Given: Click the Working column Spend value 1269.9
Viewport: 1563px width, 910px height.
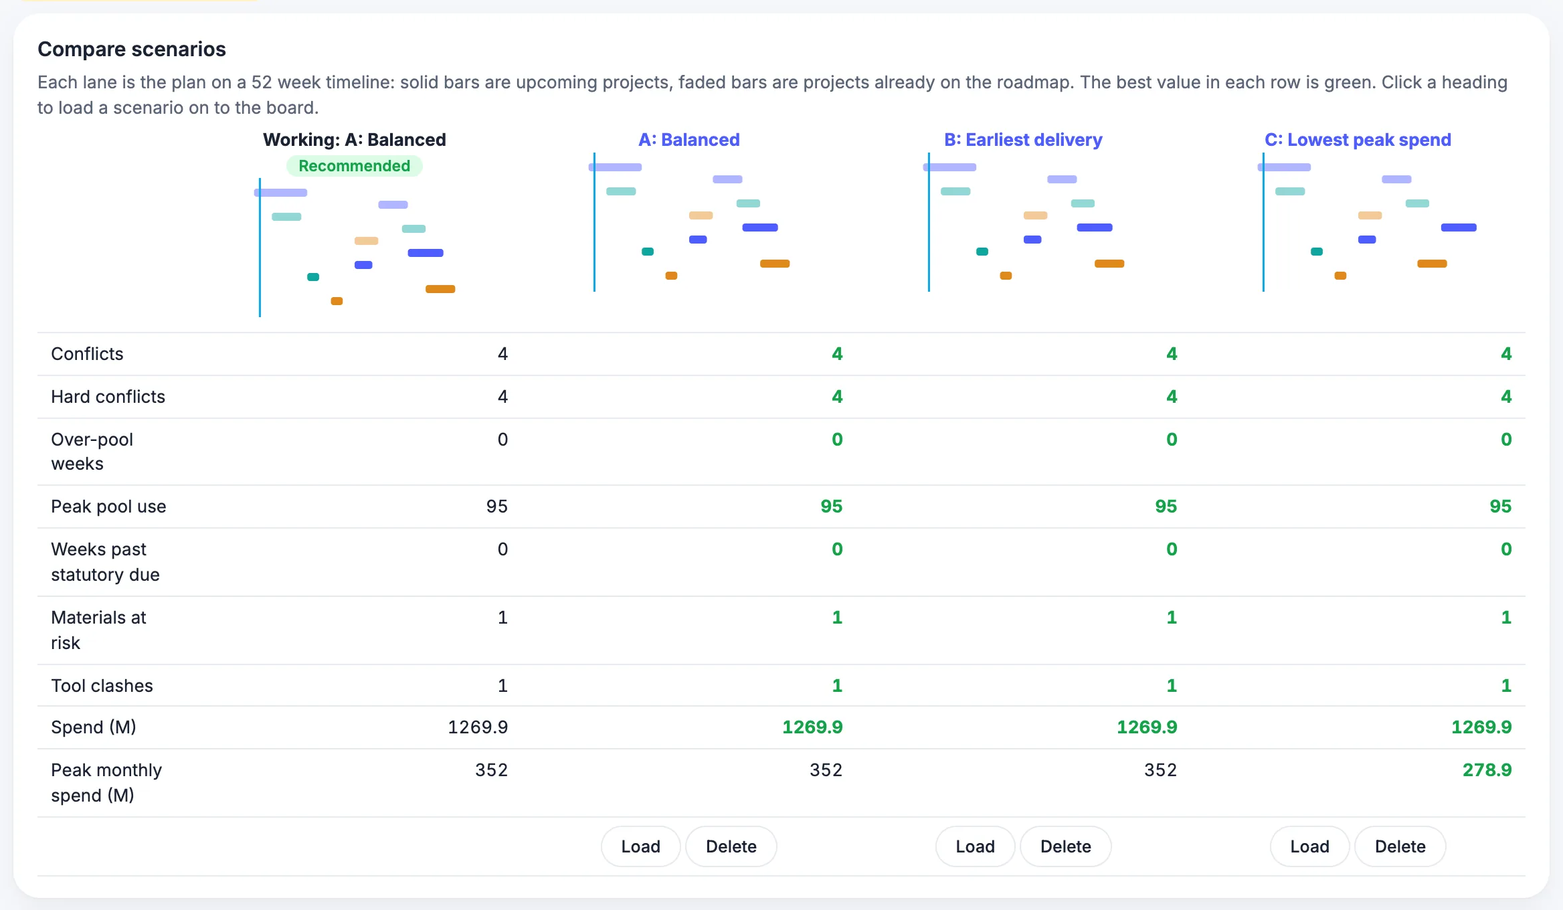Looking at the screenshot, I should pos(478,727).
